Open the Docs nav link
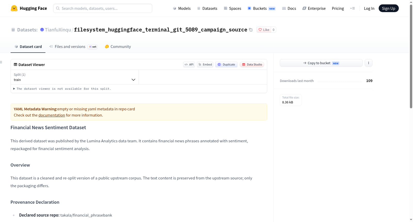This screenshot has width=413, height=222. click(289, 8)
